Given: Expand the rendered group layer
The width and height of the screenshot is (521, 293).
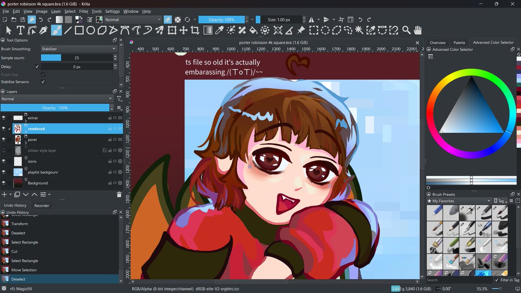Looking at the screenshot, I should tap(26, 132).
